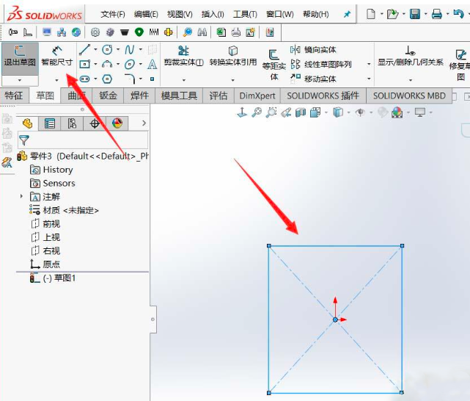Click Move Entities (移动实体)
The width and height of the screenshot is (470, 401).
pyautogui.click(x=313, y=79)
